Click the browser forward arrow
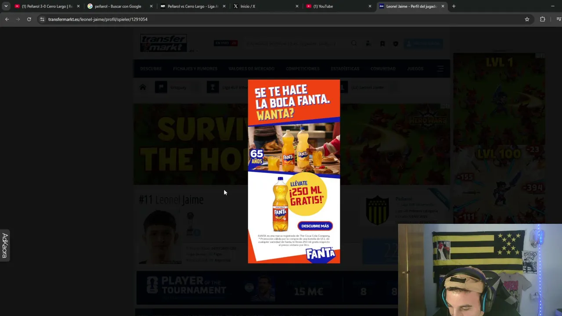Viewport: 562px width, 316px height. click(x=18, y=19)
